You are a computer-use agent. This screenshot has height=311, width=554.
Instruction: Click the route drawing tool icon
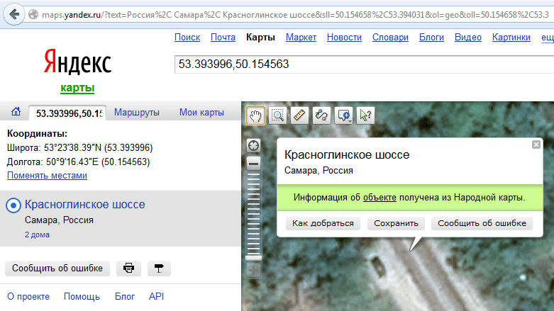coord(321,115)
